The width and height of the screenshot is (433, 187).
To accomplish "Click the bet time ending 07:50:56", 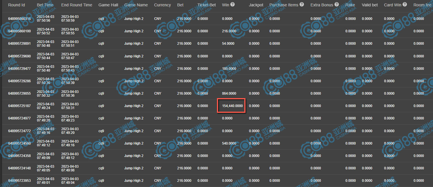I will pyautogui.click(x=46, y=19).
